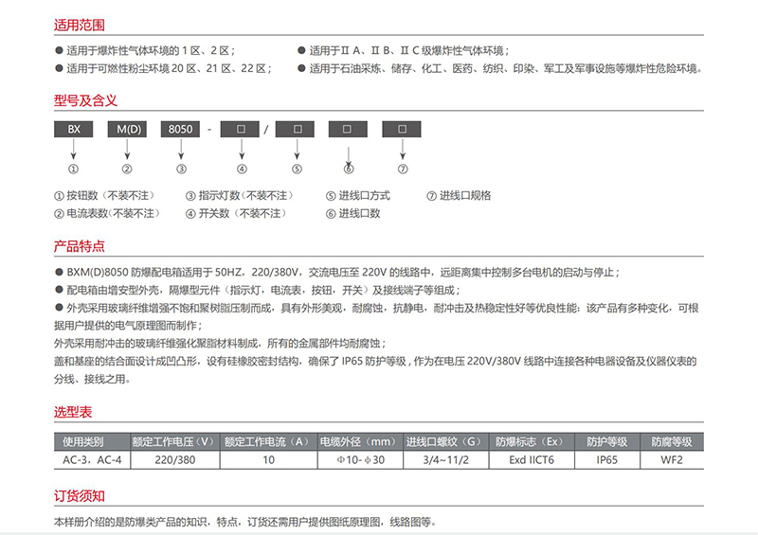The image size is (758, 535).
Task: Click the circled ② marker below the M(D) box
Action: click(x=127, y=169)
